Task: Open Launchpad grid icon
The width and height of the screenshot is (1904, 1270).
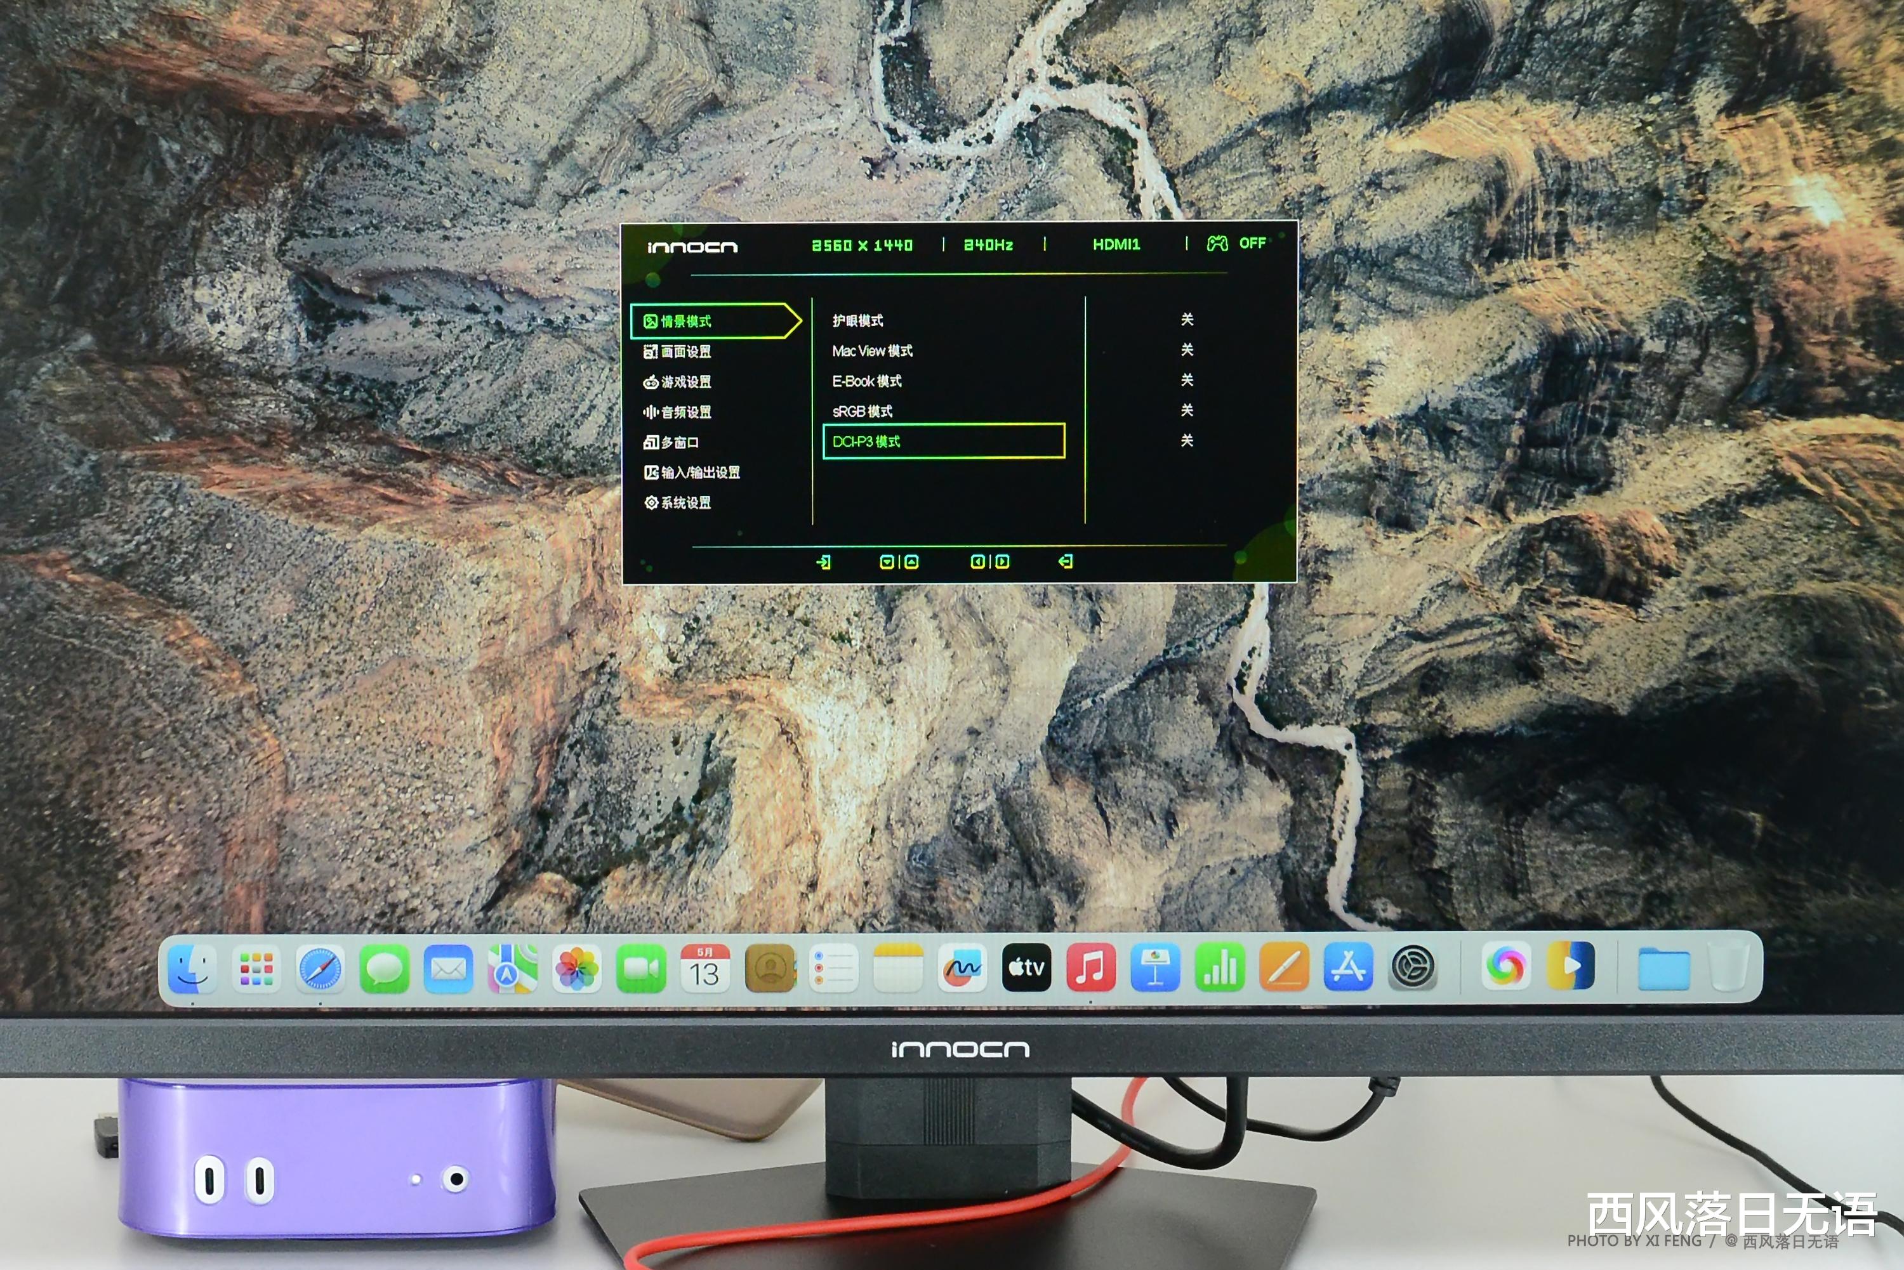Action: click(x=256, y=969)
